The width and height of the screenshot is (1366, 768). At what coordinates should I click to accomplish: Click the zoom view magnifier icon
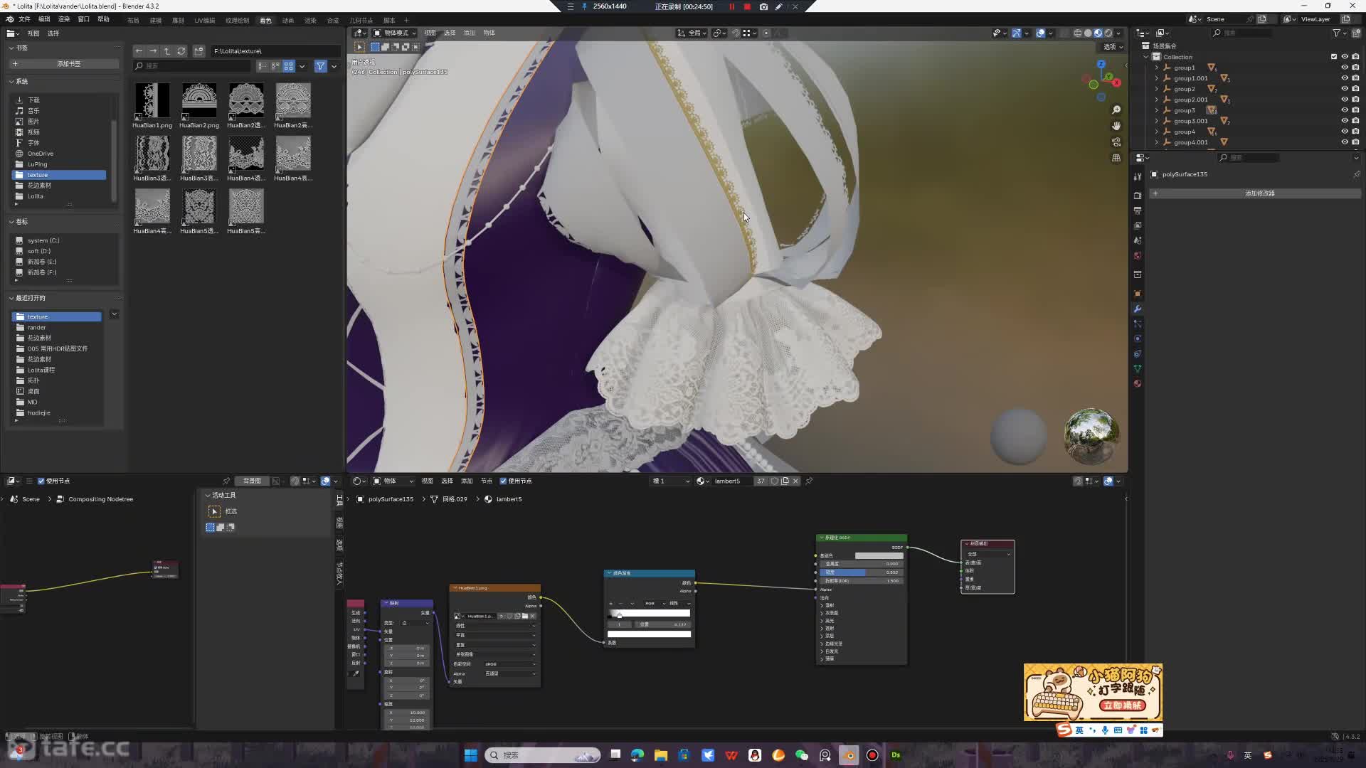click(1116, 110)
